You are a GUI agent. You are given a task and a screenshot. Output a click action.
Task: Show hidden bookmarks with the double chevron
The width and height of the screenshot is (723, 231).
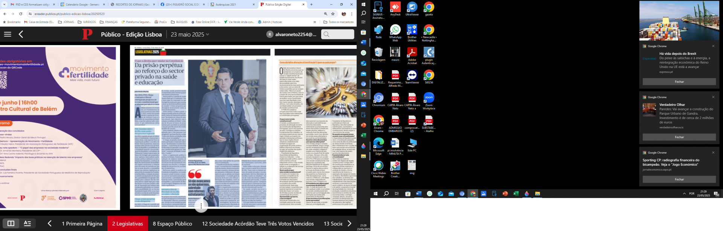315,22
